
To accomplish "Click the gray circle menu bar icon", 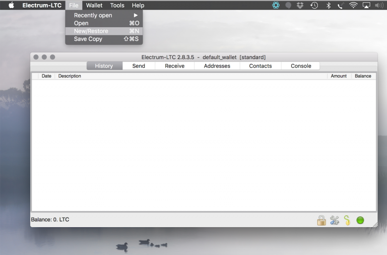I will [x=288, y=5].
